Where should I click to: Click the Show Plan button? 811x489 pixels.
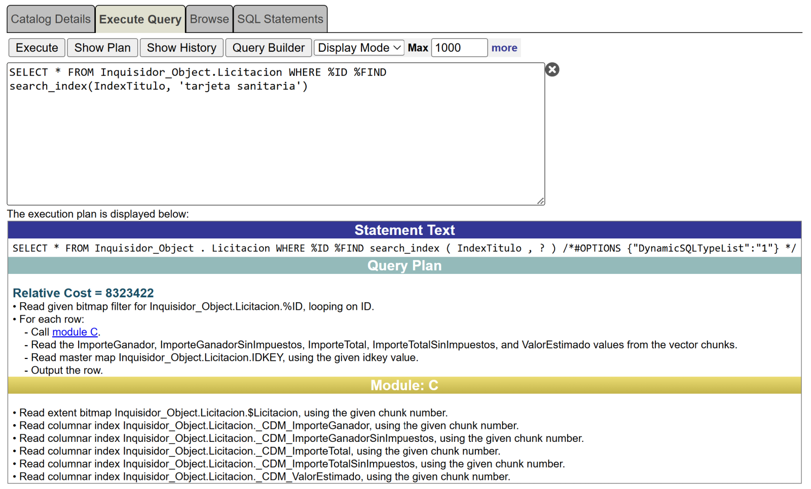tap(102, 48)
